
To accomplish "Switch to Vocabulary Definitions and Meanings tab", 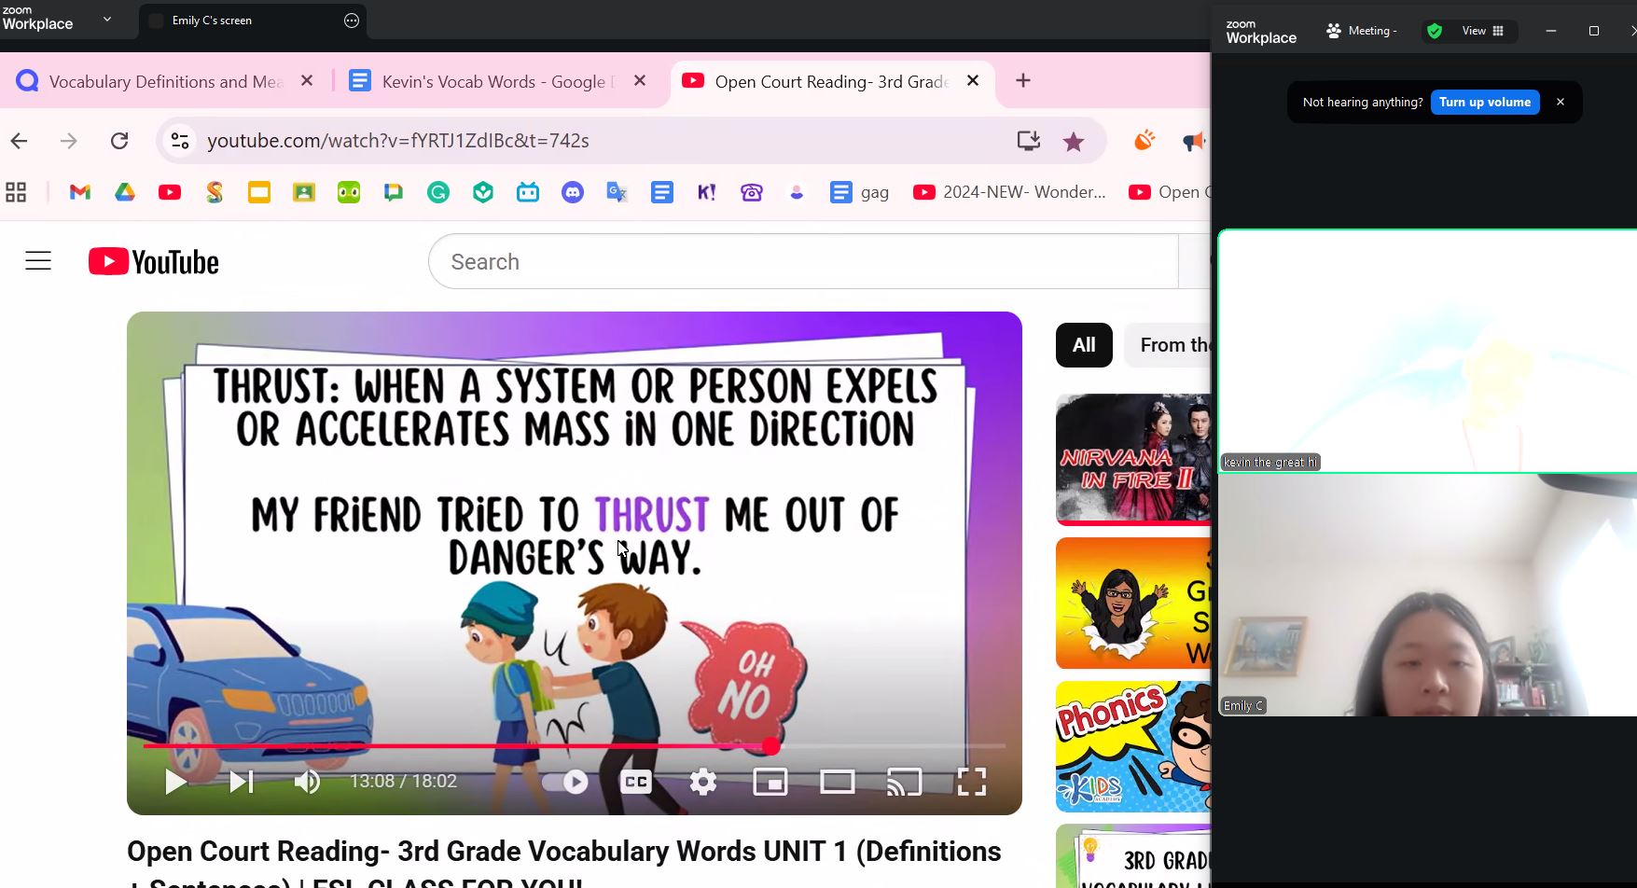I will coord(164,82).
